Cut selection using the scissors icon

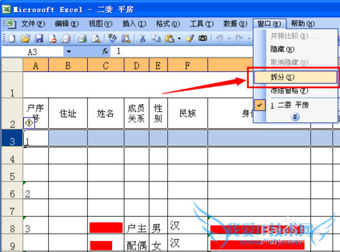coord(143,39)
